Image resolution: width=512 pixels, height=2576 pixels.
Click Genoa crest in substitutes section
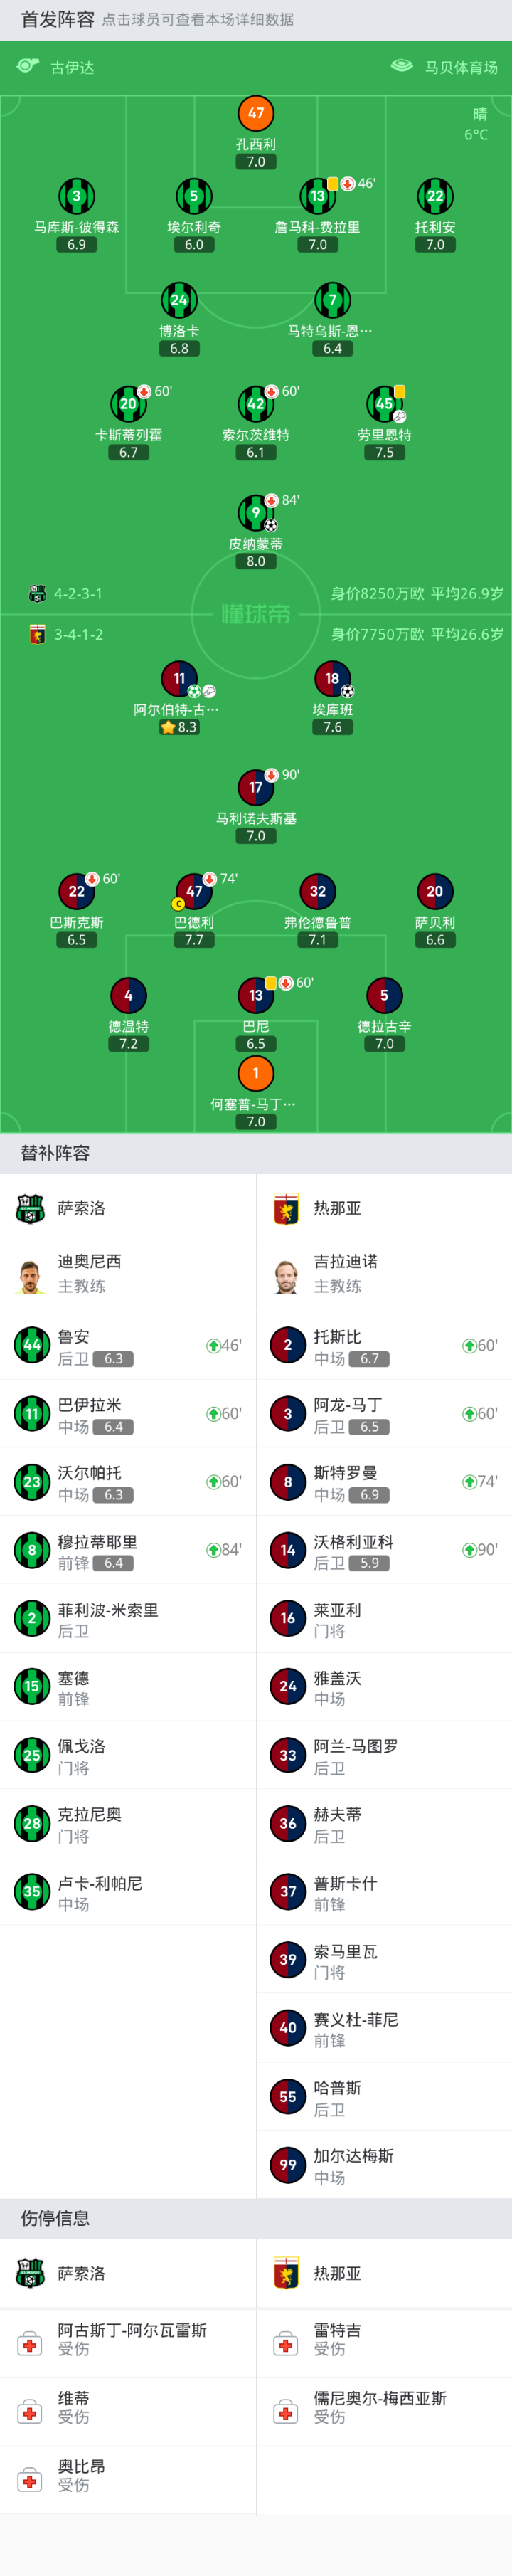coord(287,1208)
